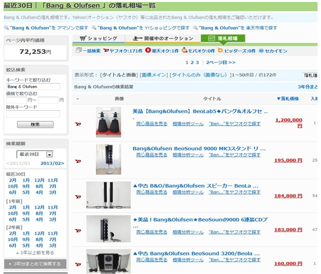Open the 開催中のオークション tab
This screenshot has height=274, width=321.
(163, 38)
